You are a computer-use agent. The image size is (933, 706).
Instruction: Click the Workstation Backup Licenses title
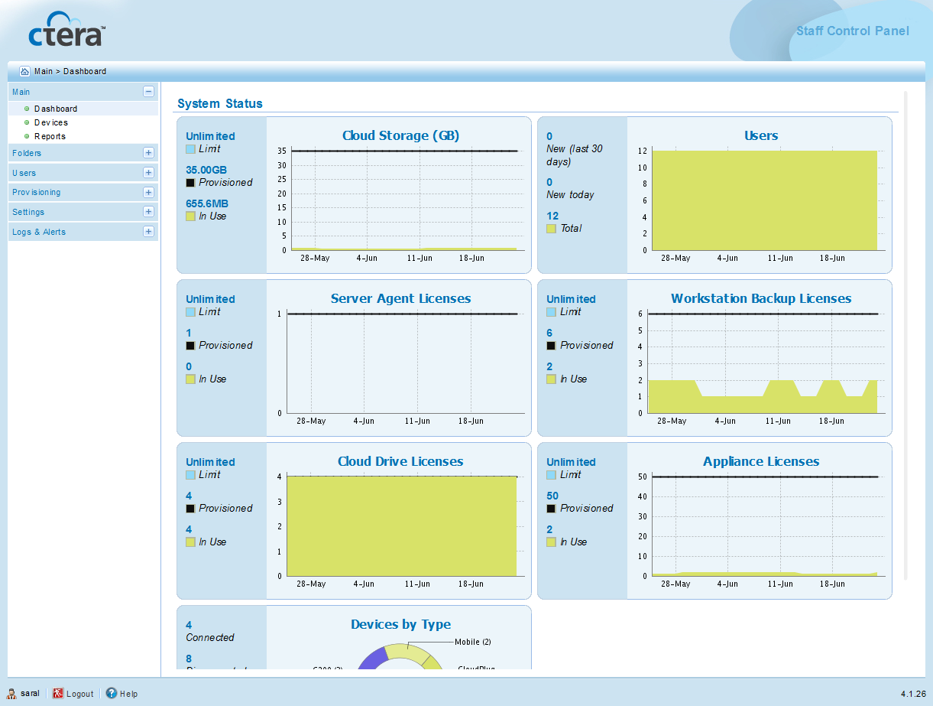761,299
